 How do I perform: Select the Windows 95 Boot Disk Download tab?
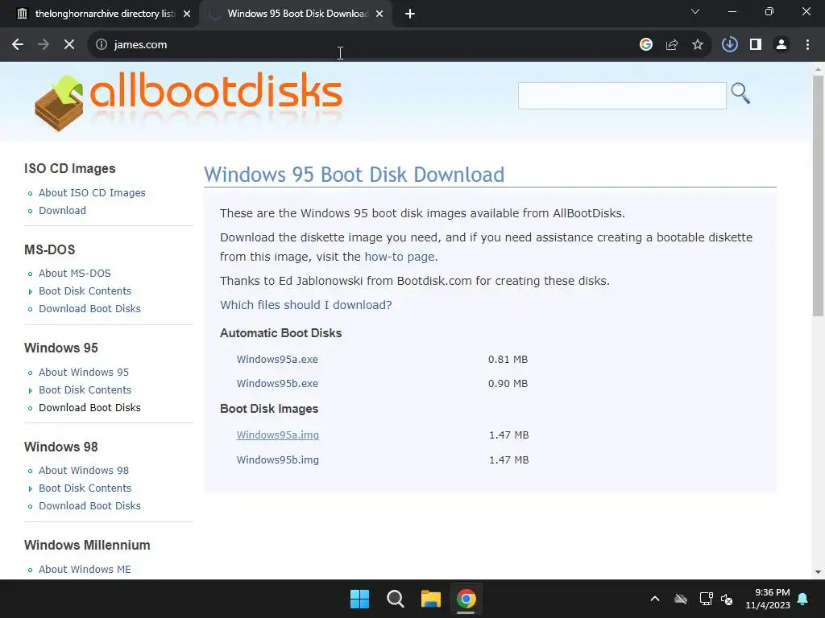pos(298,14)
